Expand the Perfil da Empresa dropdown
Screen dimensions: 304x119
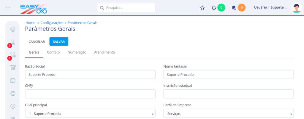229,113
